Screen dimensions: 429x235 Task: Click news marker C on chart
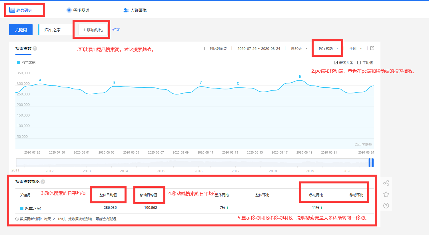pyautogui.click(x=201, y=83)
